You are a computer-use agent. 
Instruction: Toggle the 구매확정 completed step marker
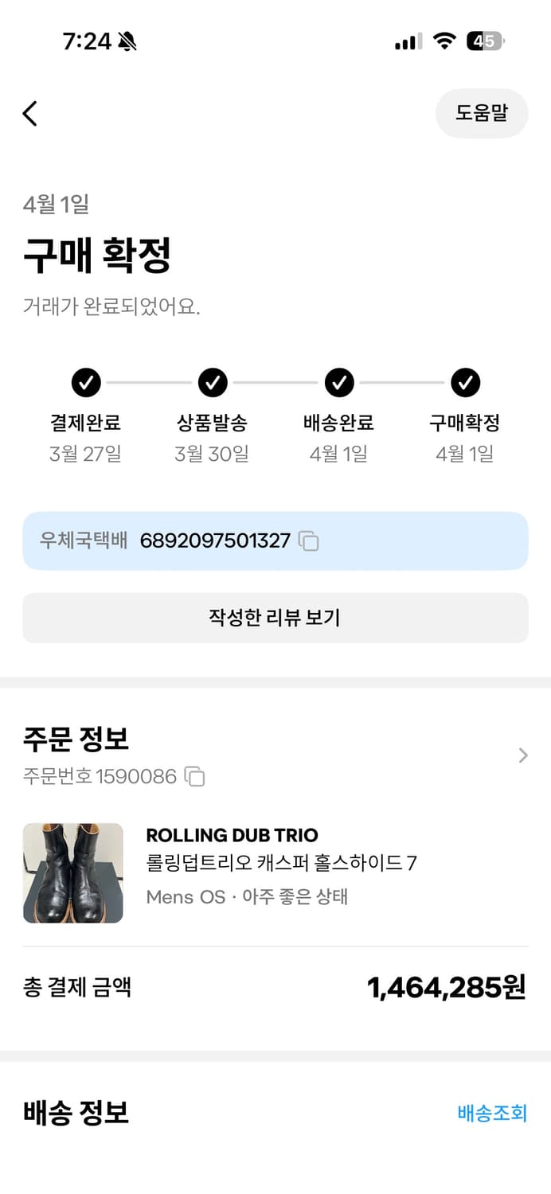466,383
